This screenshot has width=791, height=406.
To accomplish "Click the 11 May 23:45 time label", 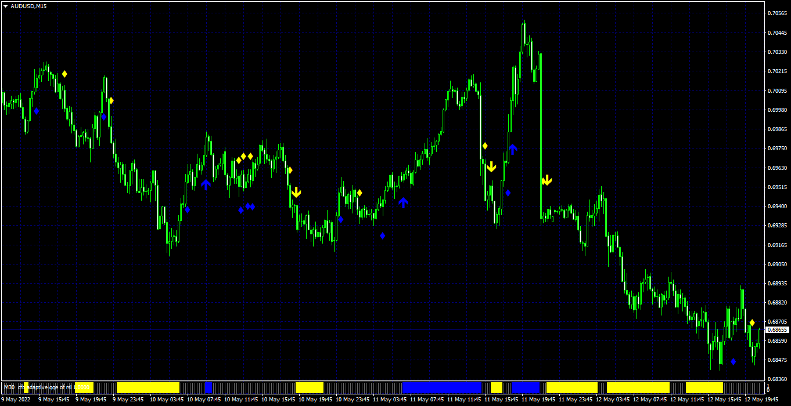I will (x=576, y=399).
